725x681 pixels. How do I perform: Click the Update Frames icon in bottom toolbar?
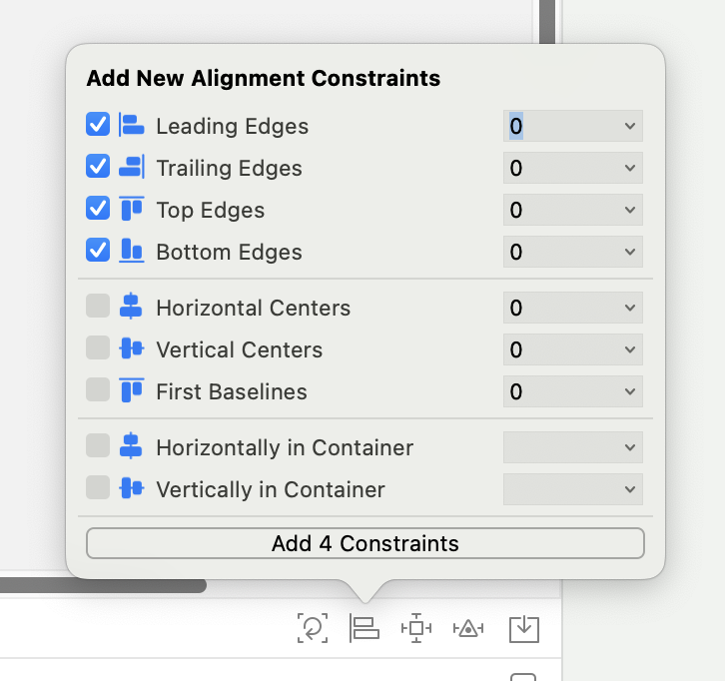tap(313, 628)
